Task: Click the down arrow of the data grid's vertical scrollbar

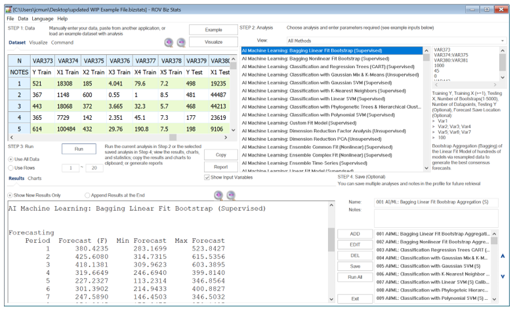Action: pyautogui.click(x=233, y=130)
